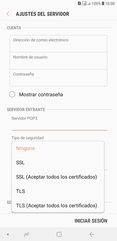Viewport: 117px width, 241px height.
Task: Select Ninguna security type
Action: (x=58, y=148)
